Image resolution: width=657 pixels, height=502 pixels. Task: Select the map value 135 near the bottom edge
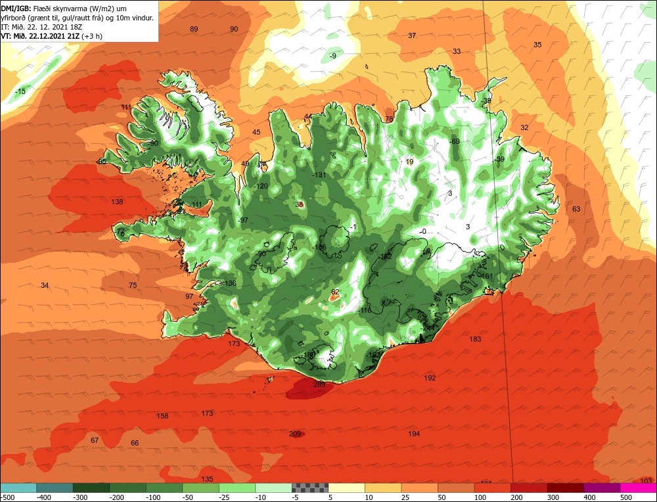tap(208, 479)
